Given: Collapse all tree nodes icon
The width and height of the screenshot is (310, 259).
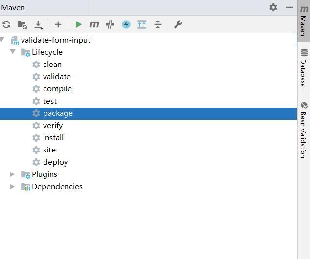Looking at the screenshot, I should coord(158,25).
